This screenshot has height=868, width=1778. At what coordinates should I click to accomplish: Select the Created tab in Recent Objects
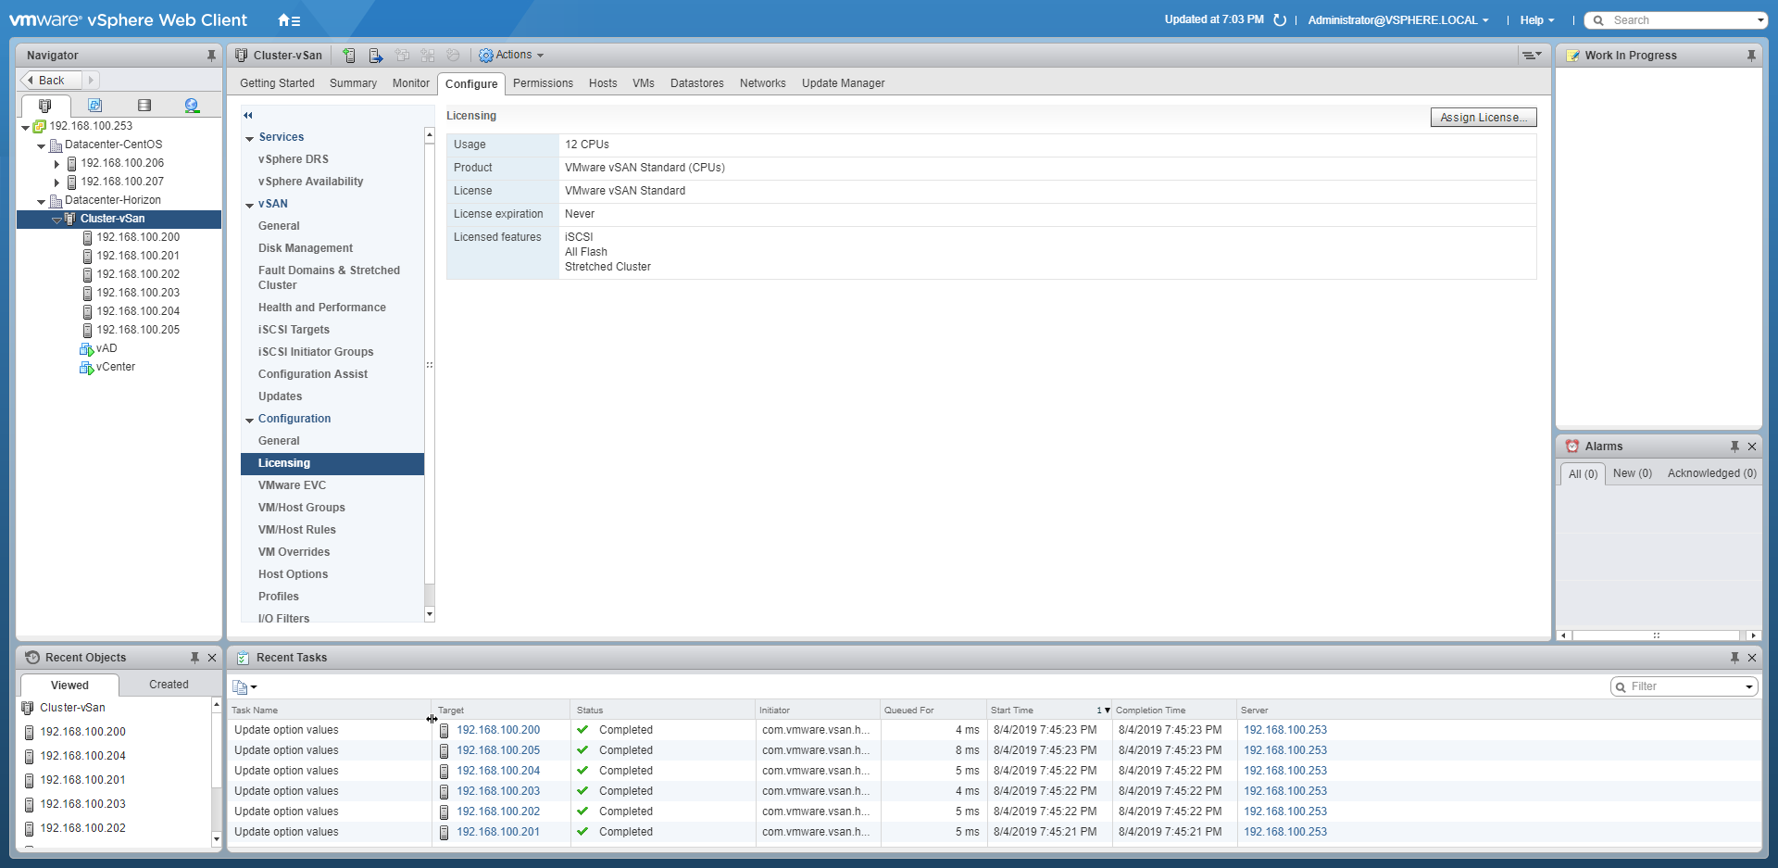point(169,685)
